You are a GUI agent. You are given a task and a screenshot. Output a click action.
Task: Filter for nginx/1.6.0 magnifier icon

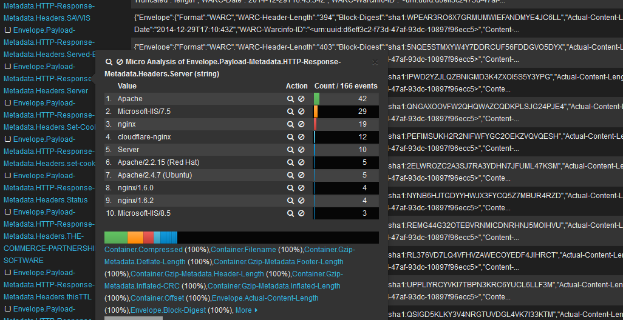(290, 188)
